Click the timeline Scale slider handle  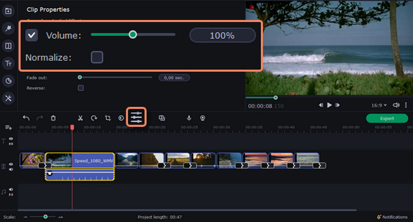click(45, 217)
